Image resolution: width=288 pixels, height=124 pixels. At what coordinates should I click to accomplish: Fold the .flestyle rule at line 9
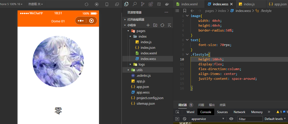coord(187,54)
